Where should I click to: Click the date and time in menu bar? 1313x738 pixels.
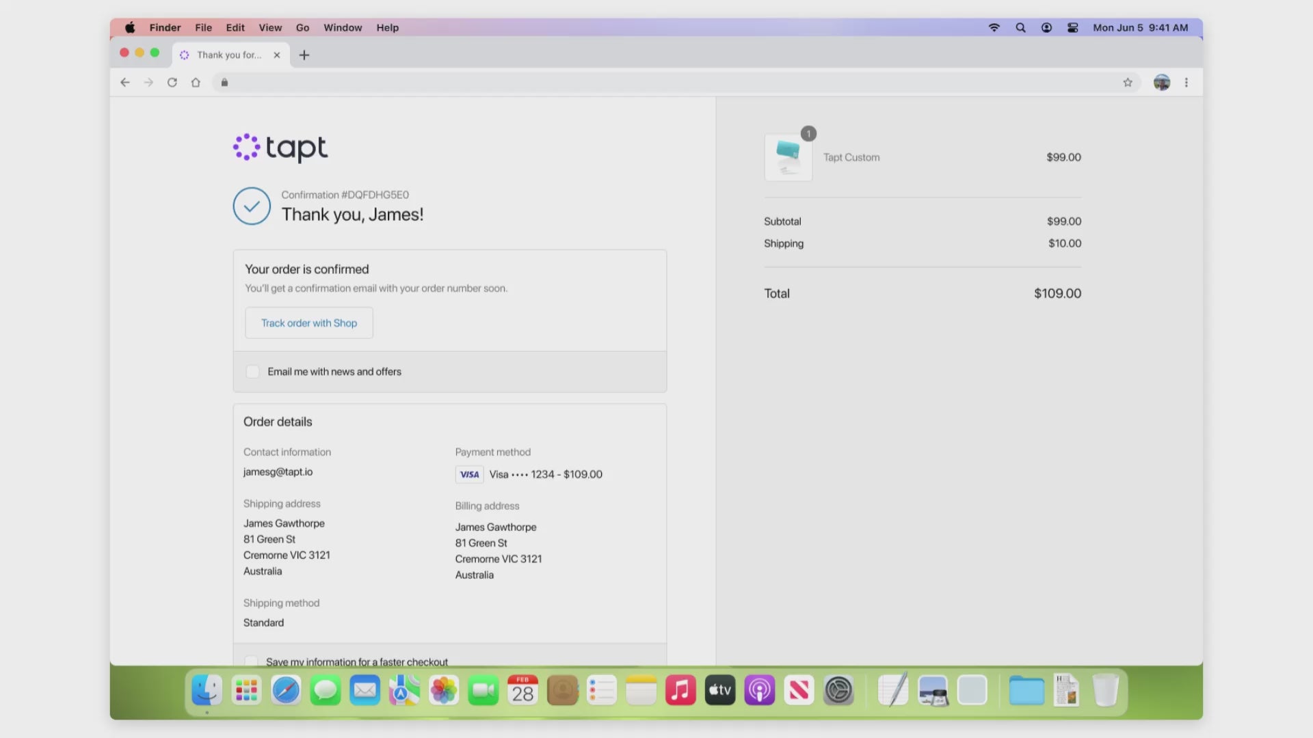pyautogui.click(x=1140, y=27)
